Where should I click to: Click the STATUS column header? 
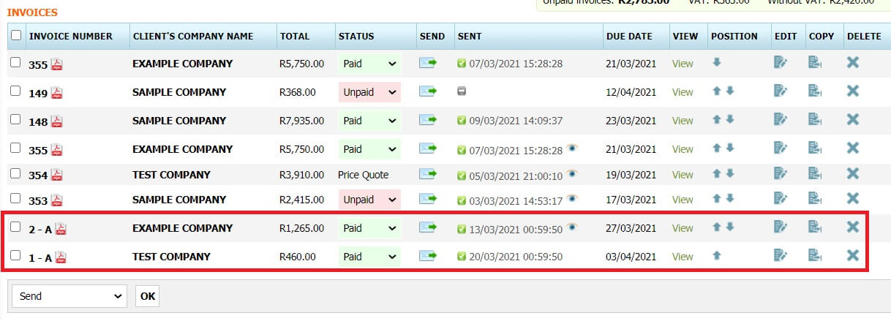tap(356, 36)
